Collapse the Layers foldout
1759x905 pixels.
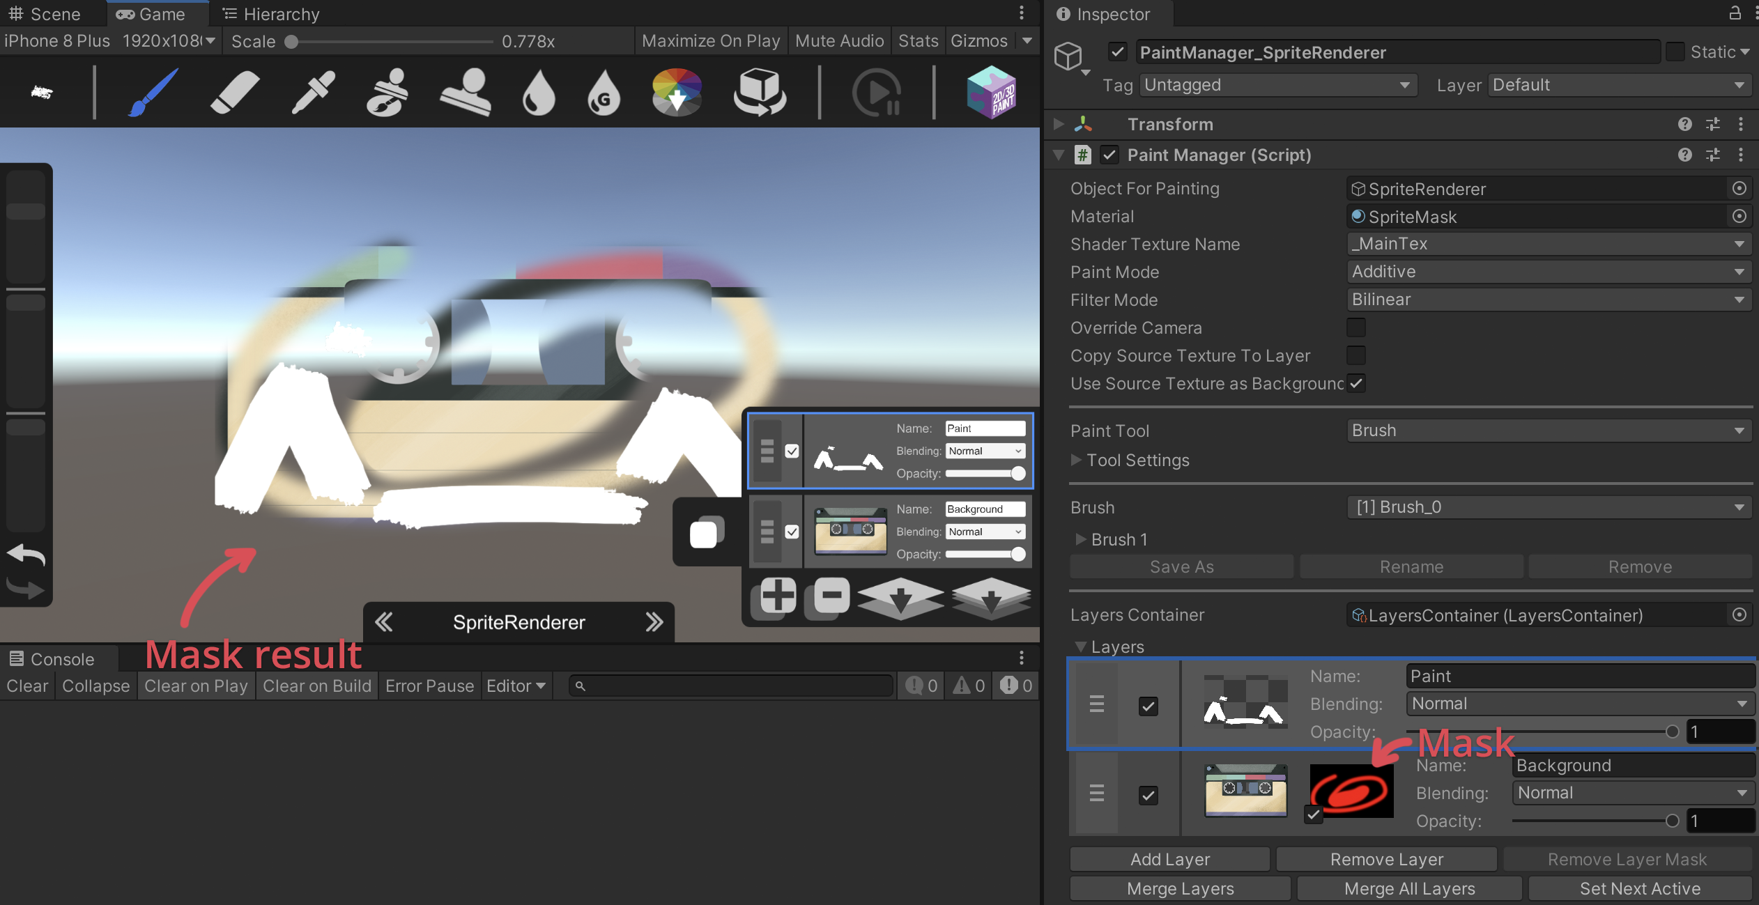click(1080, 647)
